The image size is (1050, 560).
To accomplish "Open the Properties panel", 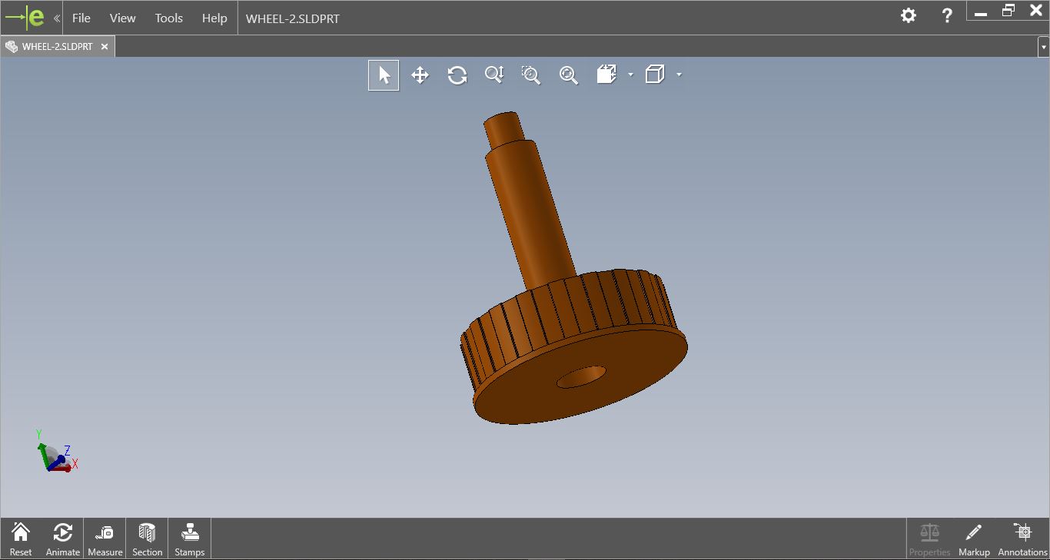I will click(929, 538).
